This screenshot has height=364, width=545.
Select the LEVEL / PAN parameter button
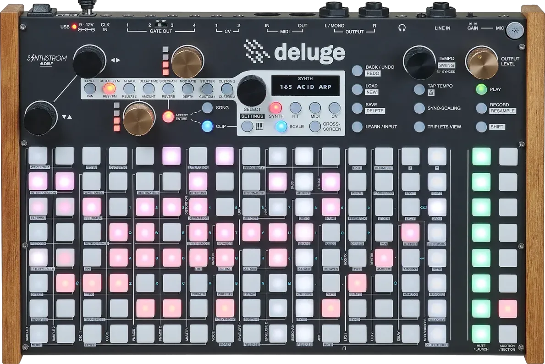click(x=90, y=88)
